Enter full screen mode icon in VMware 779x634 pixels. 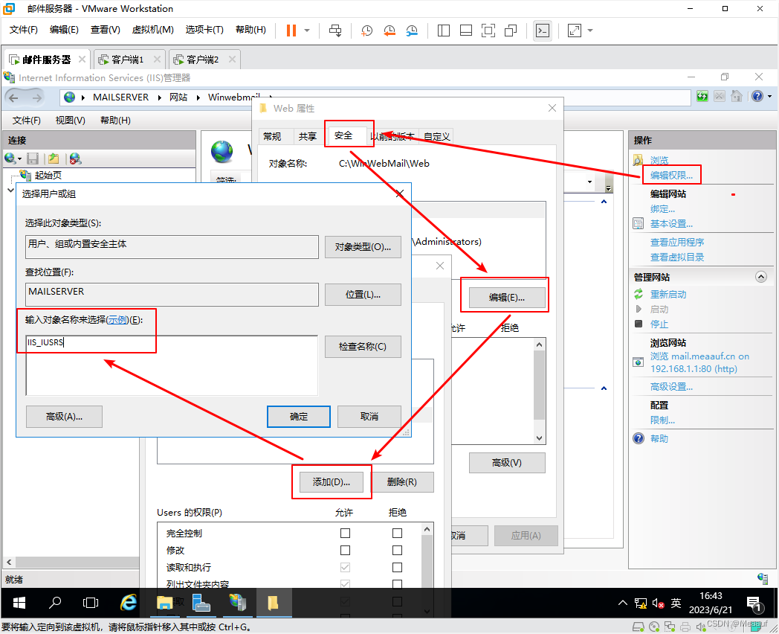[488, 31]
